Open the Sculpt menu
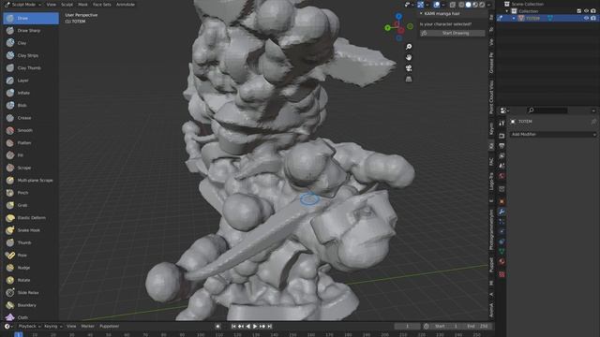Viewport: 600px width, 337px height. pos(67,5)
